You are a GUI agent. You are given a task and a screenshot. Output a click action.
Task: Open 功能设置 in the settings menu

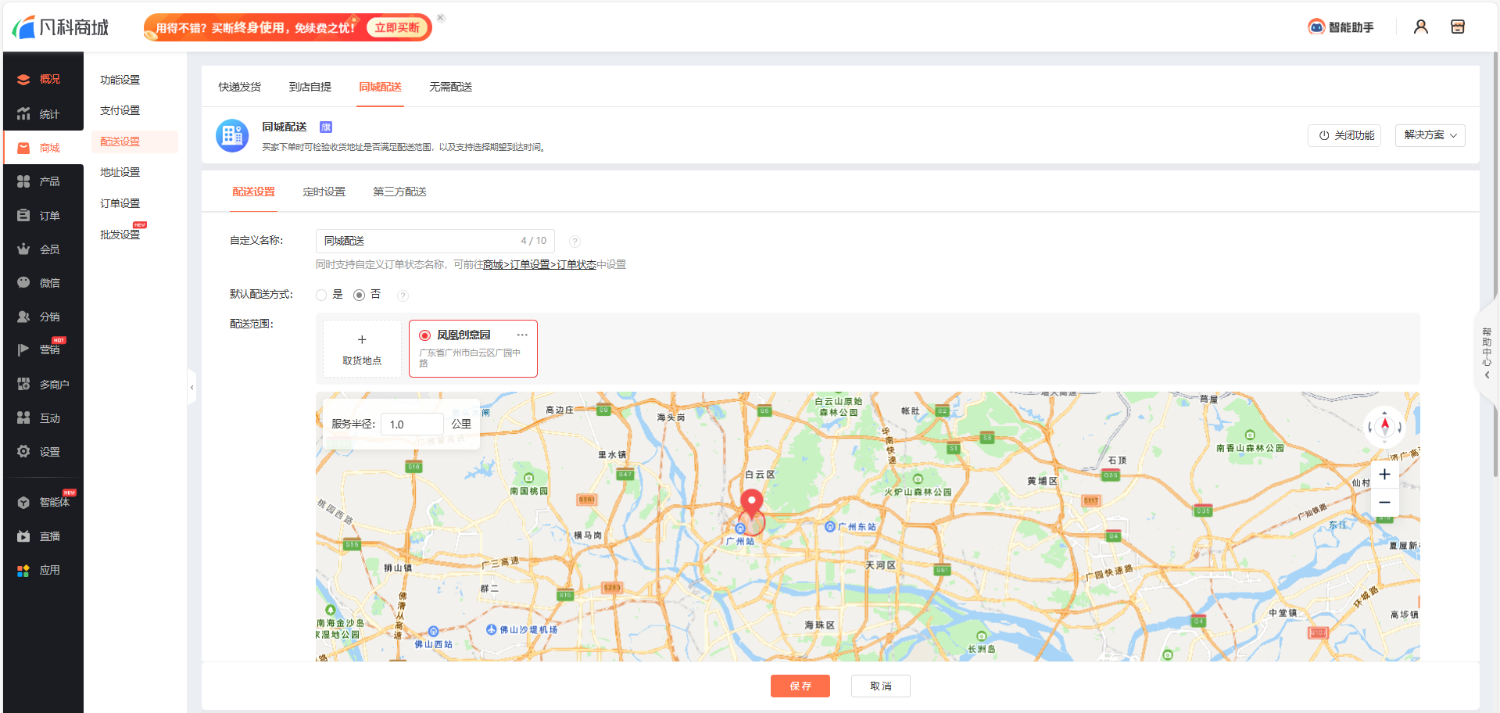click(x=120, y=80)
